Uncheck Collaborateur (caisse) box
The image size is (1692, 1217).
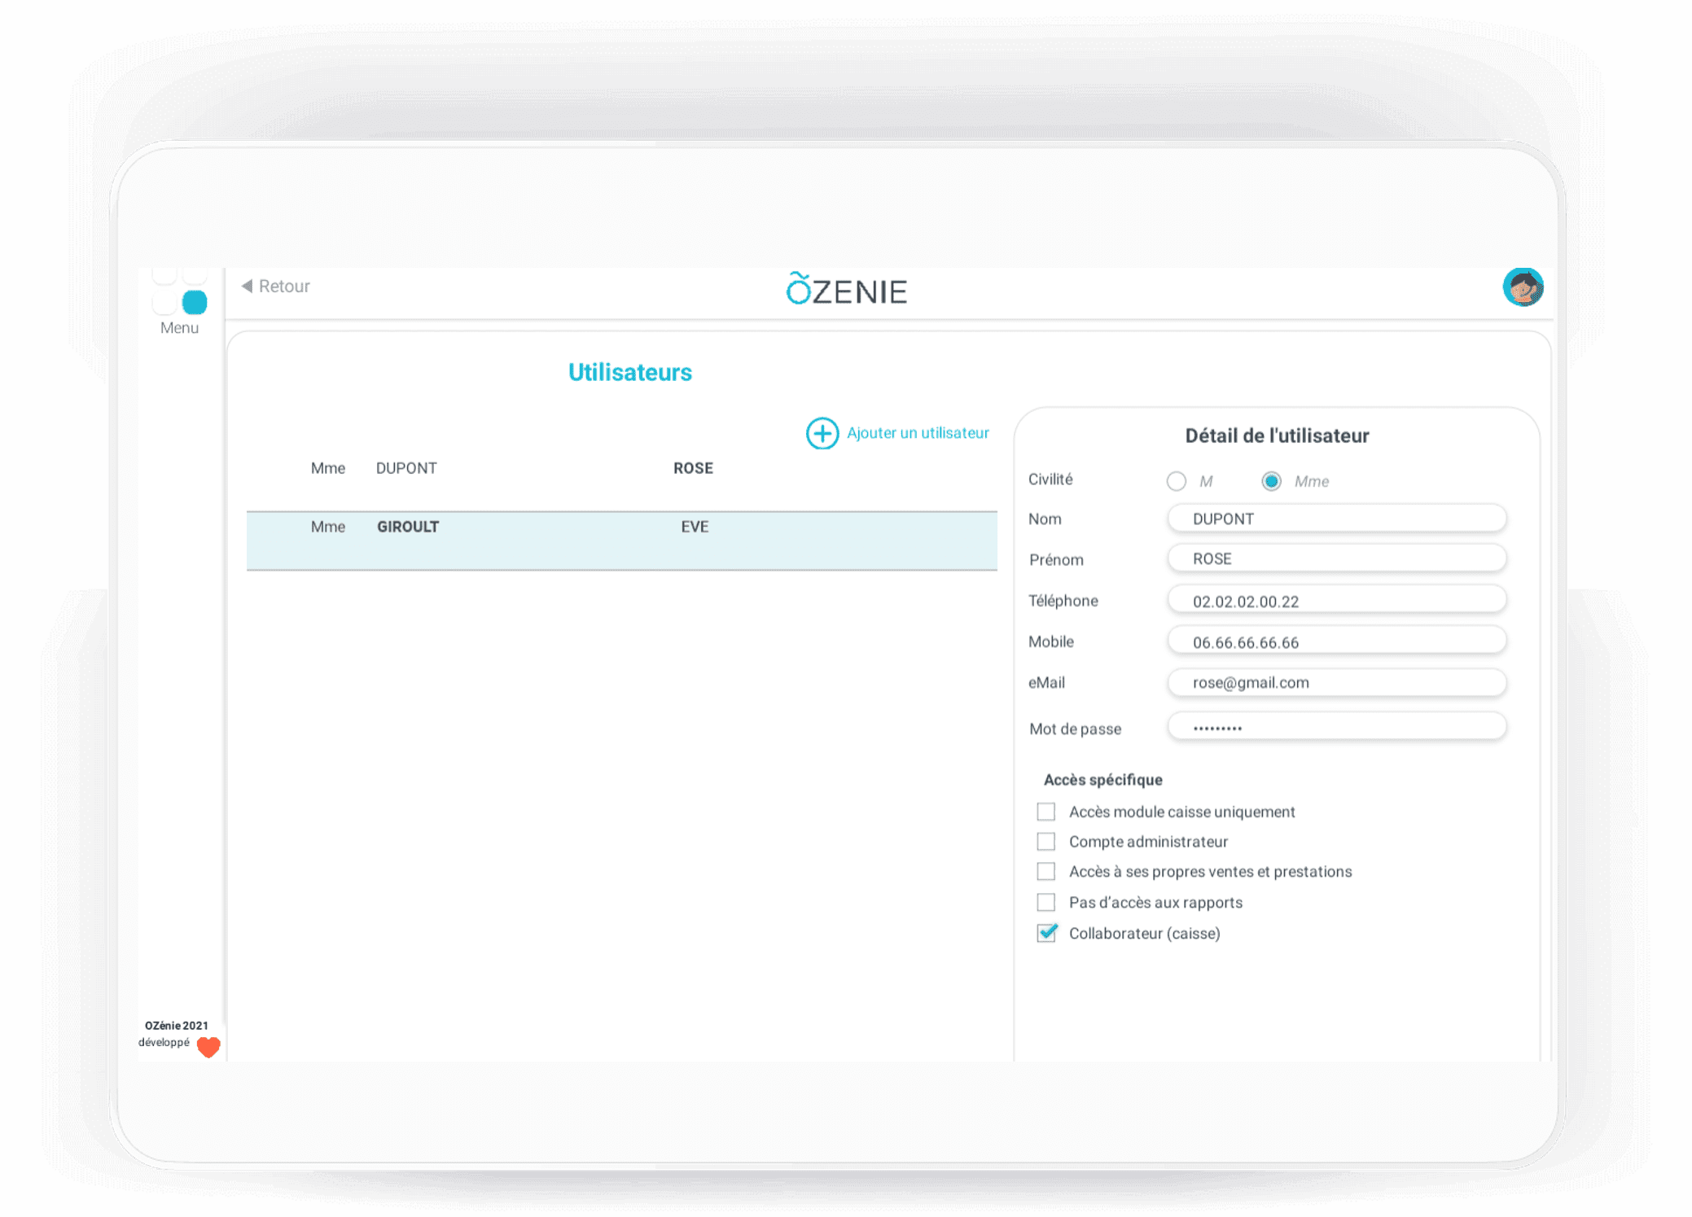[1047, 933]
